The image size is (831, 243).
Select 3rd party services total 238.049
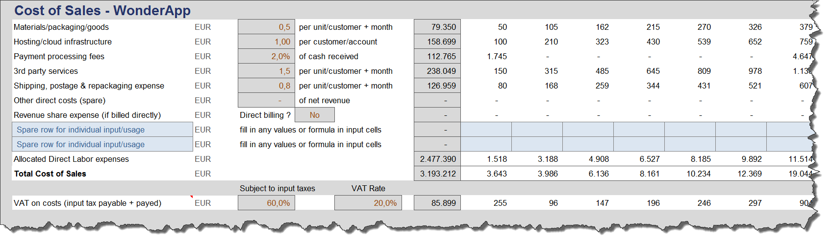(437, 71)
